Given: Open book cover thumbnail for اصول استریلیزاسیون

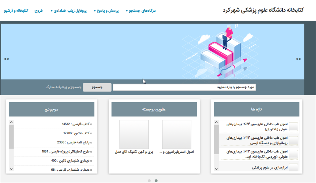Looking at the screenshot, I should point(177,135).
